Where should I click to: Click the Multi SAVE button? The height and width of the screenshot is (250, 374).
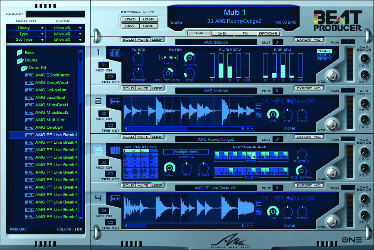[148, 26]
